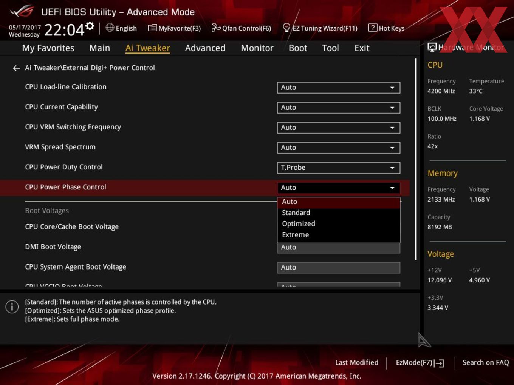Switch to Exit tab
This screenshot has height=385, width=514.
tap(362, 48)
